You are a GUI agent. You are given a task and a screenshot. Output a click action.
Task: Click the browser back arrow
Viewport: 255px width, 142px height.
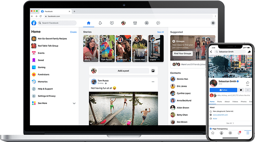[x=32, y=16]
